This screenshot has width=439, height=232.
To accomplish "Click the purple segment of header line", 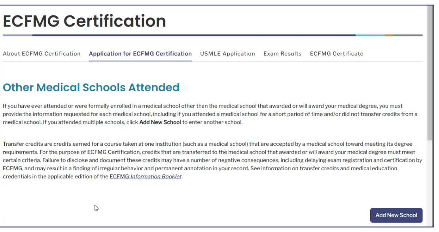I will (17, 35).
